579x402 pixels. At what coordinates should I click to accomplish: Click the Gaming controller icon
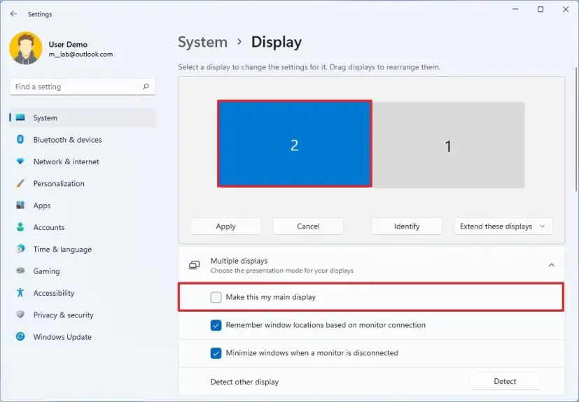pyautogui.click(x=20, y=271)
